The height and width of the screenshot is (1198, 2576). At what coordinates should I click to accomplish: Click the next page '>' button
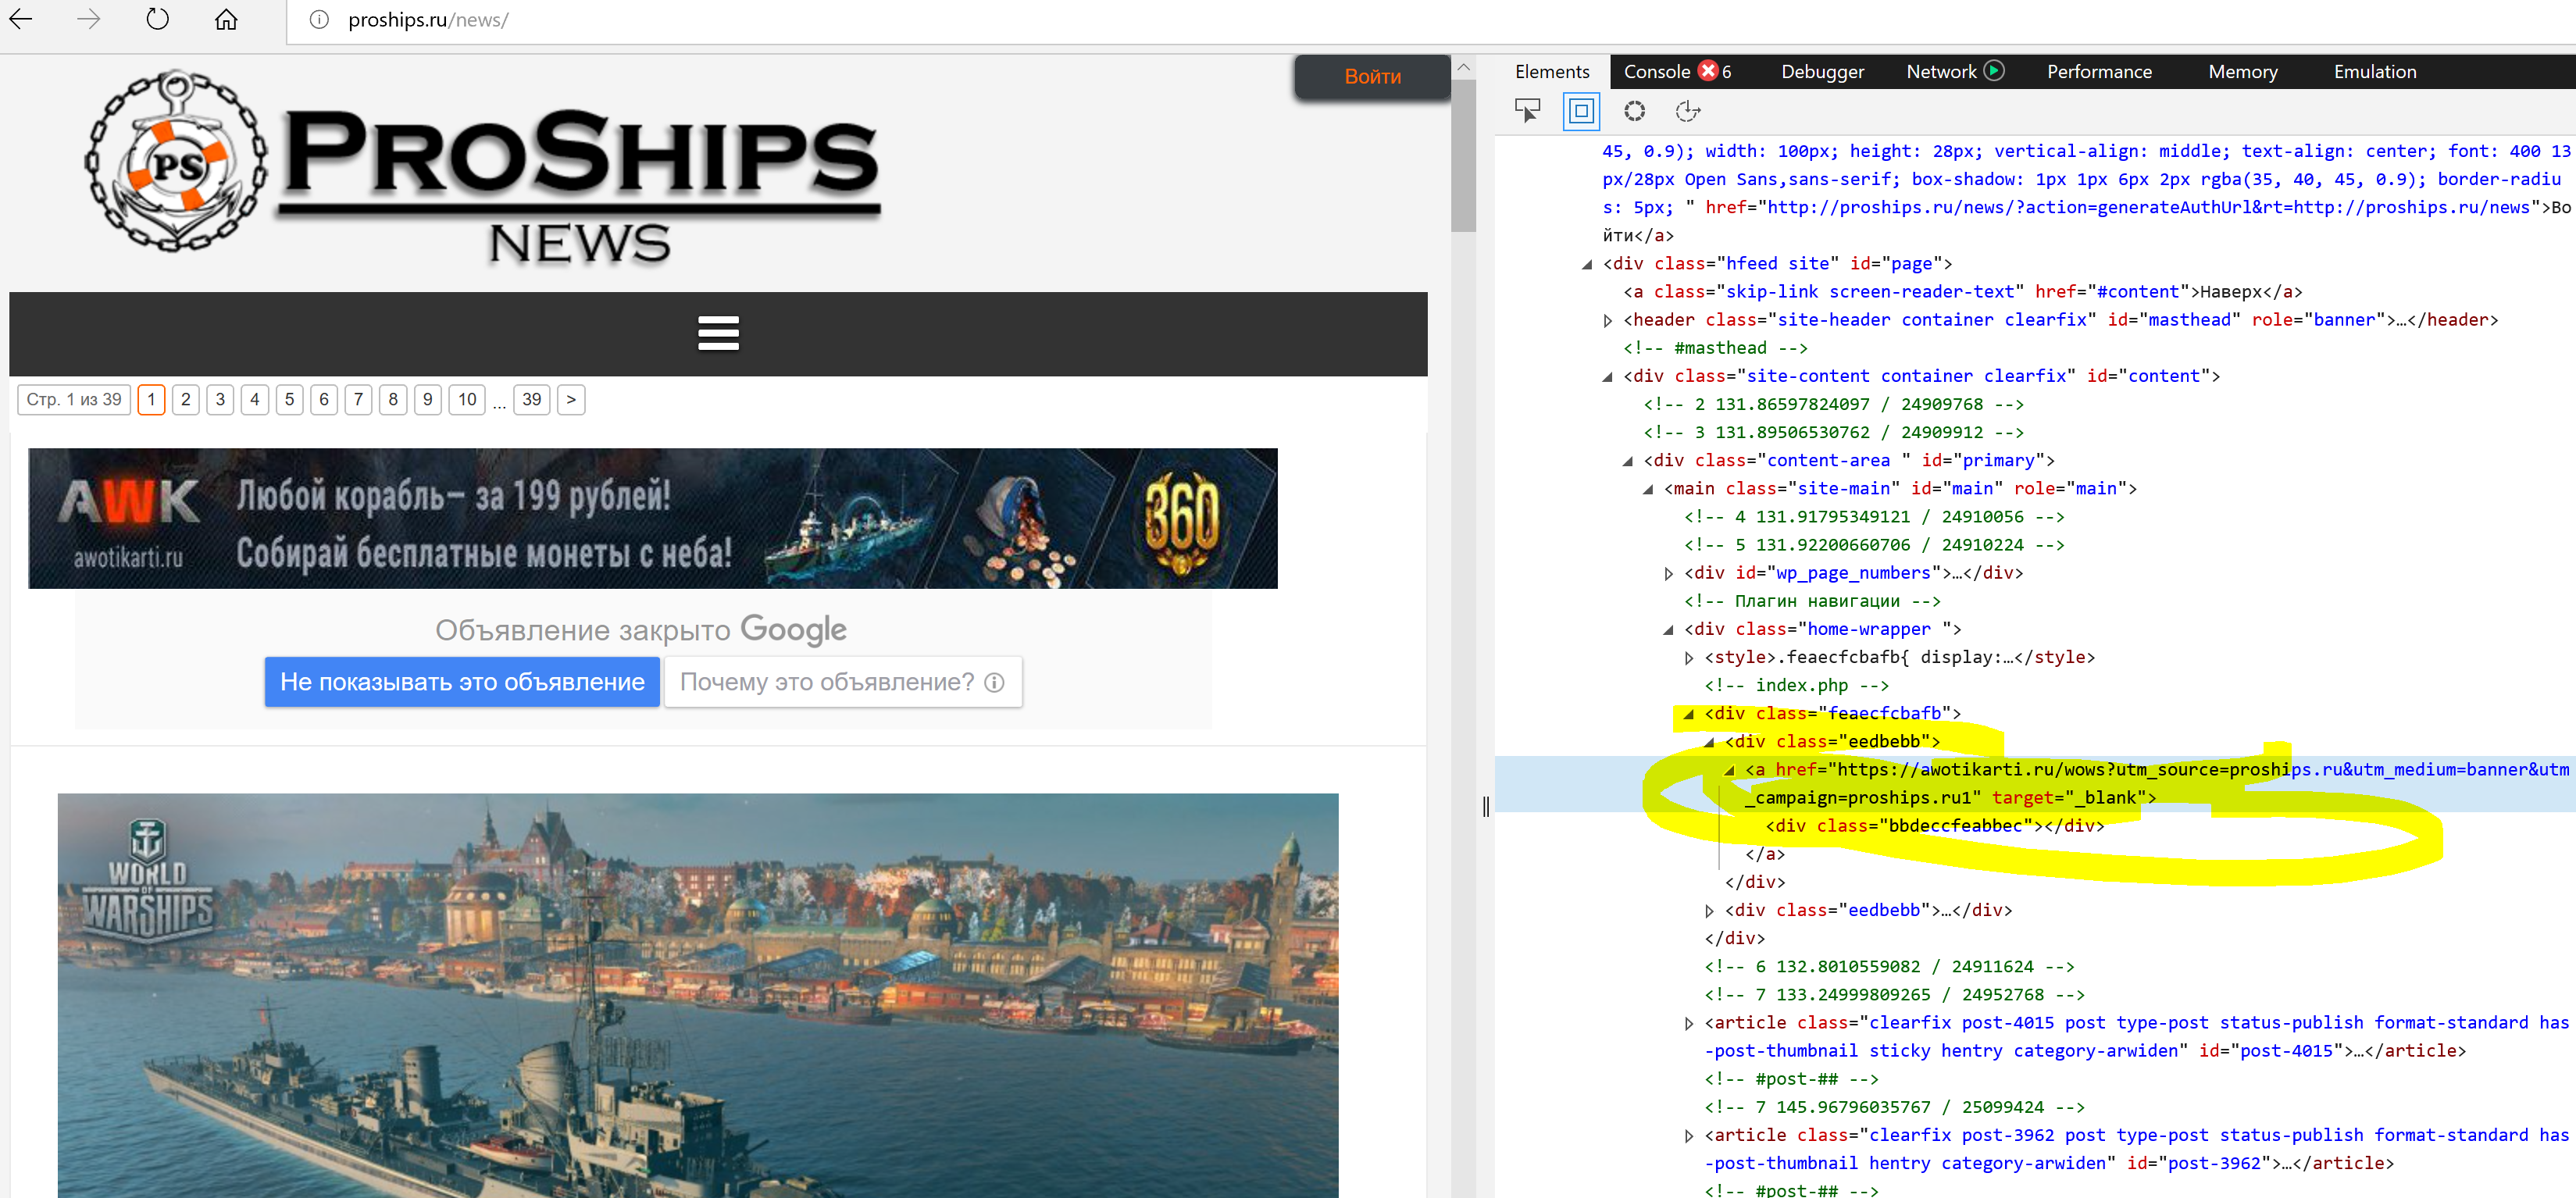(x=571, y=400)
